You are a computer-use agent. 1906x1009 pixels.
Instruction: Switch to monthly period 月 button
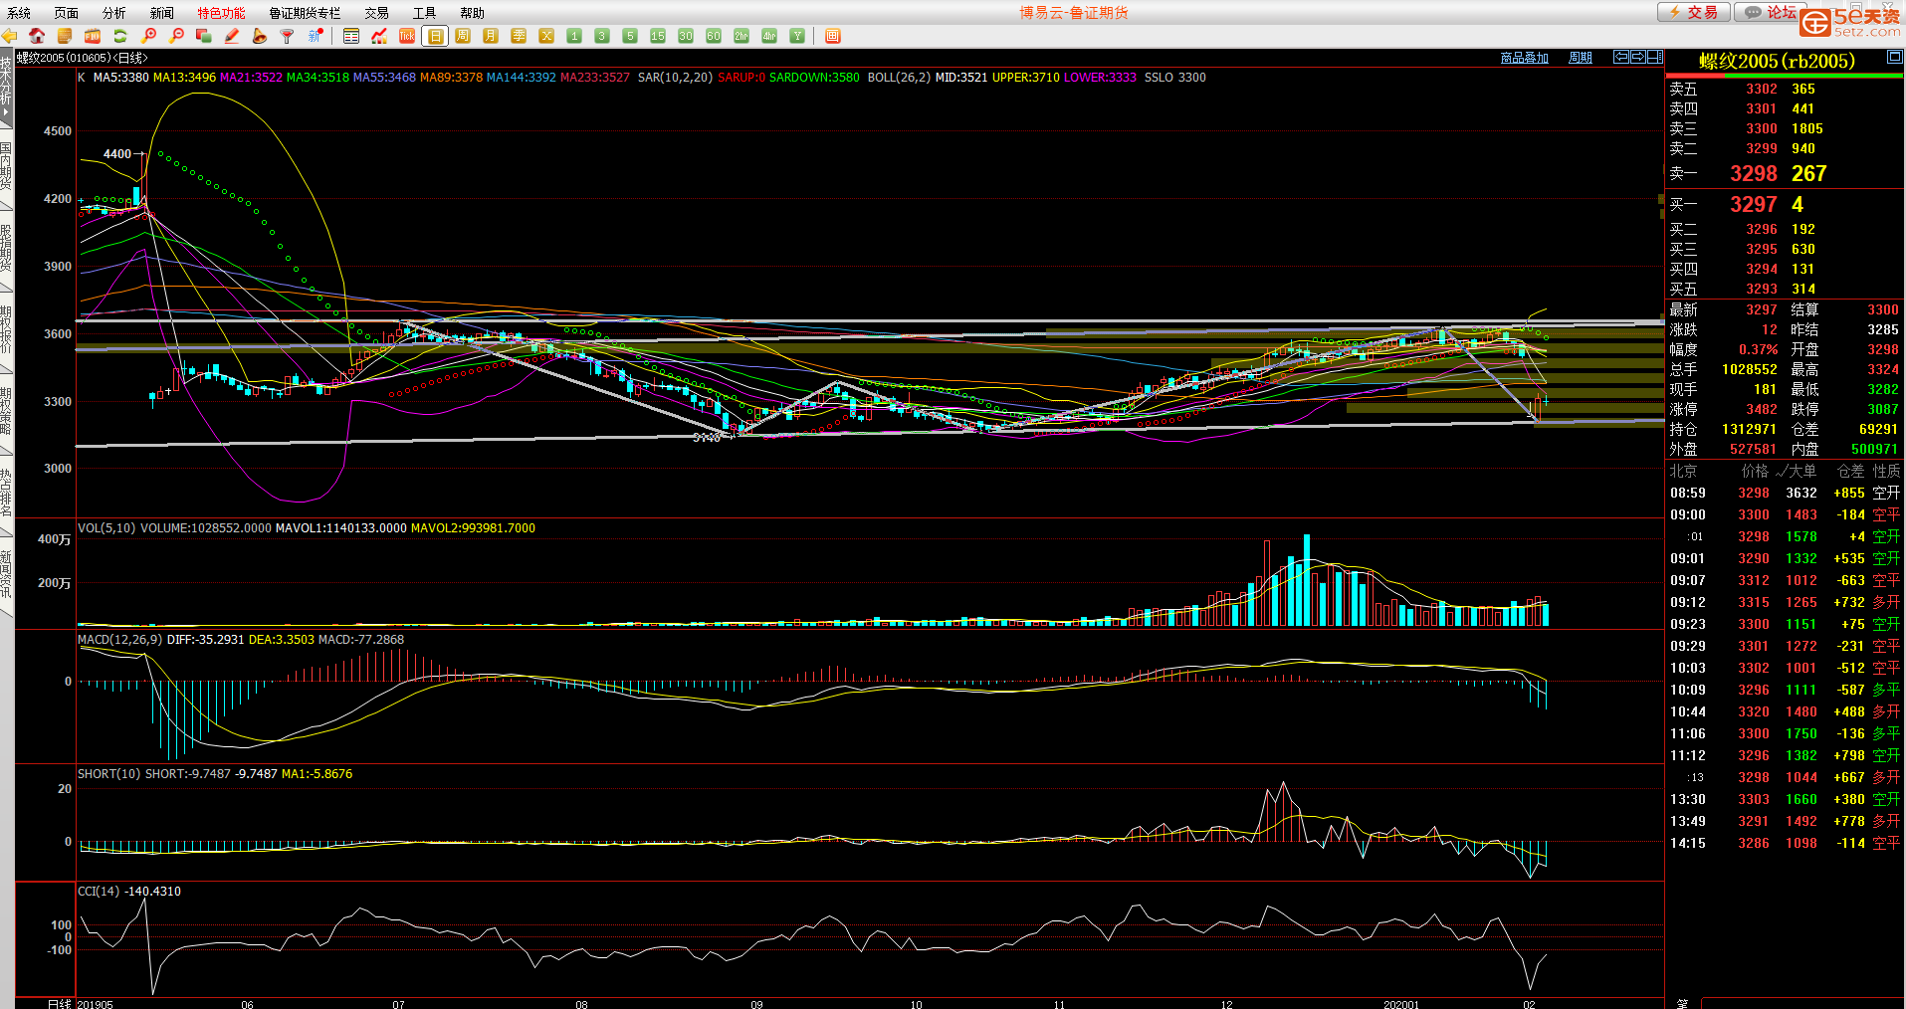click(x=491, y=36)
